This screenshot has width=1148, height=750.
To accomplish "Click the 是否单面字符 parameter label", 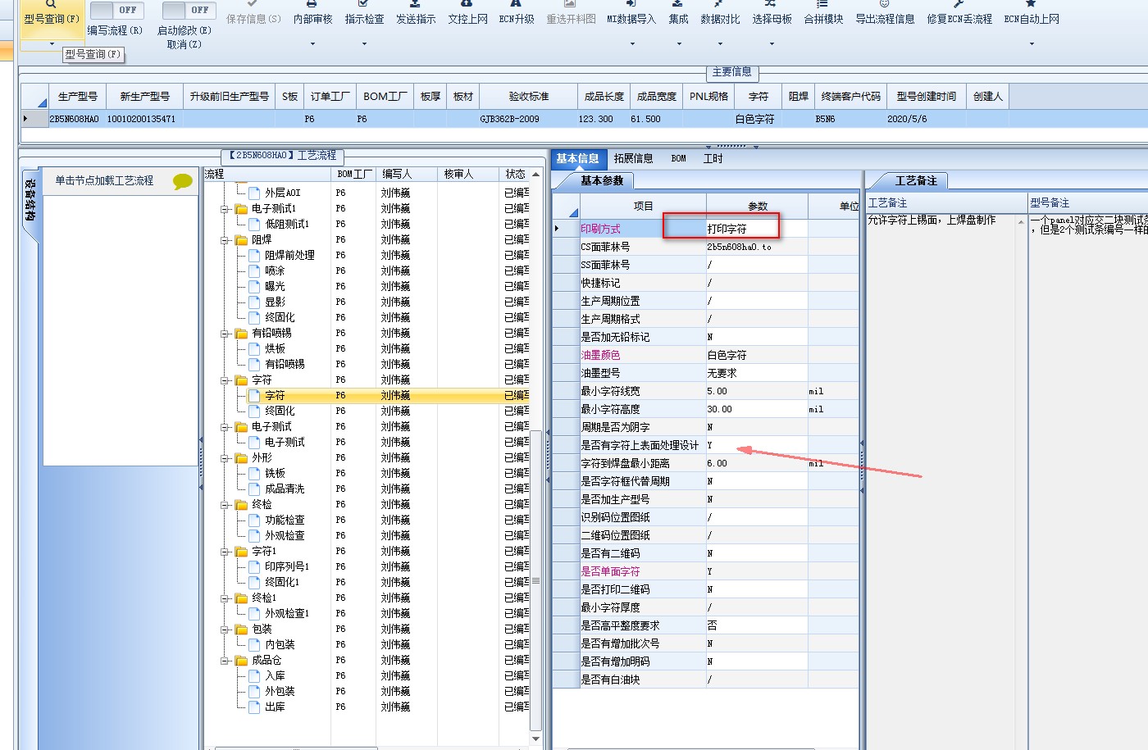I will click(610, 571).
